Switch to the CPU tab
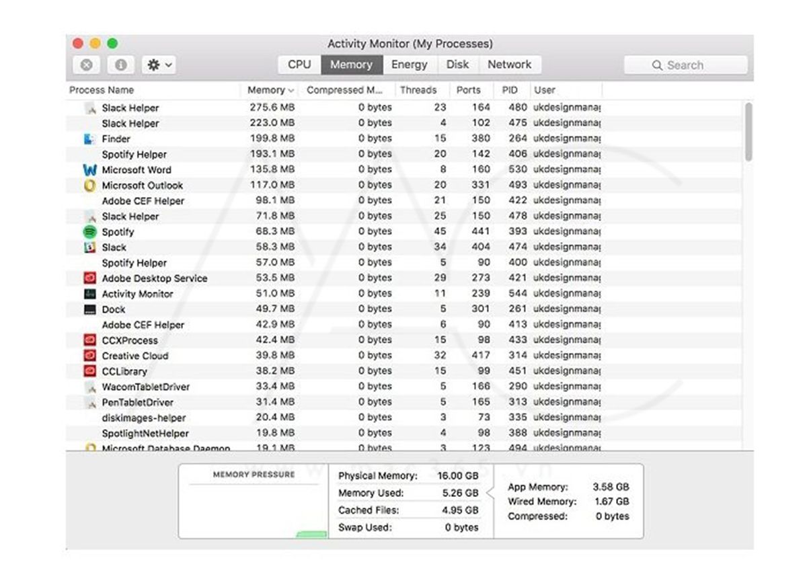 click(299, 65)
